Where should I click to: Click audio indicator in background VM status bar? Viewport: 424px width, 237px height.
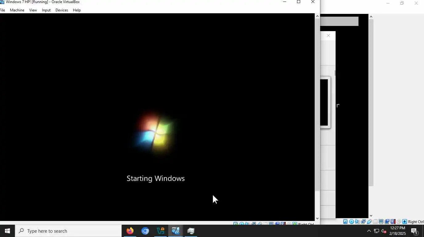pos(357,222)
